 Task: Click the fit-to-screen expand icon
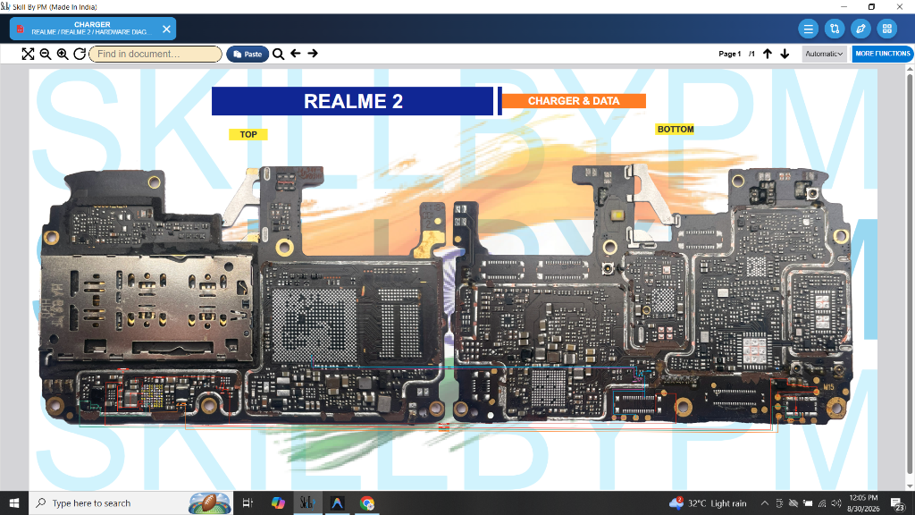28,54
